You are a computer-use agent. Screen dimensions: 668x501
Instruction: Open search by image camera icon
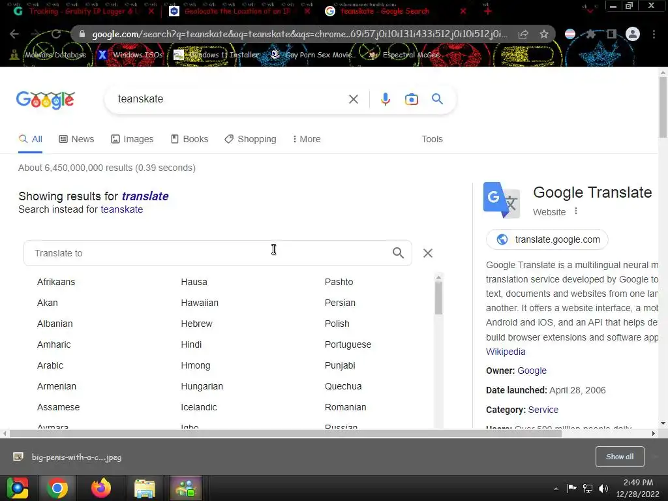411,99
